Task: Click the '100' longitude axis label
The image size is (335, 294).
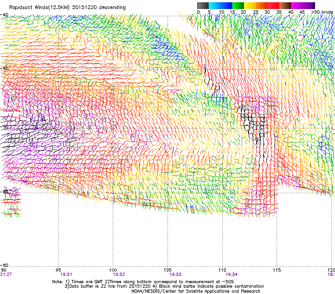Action: coord(113,270)
